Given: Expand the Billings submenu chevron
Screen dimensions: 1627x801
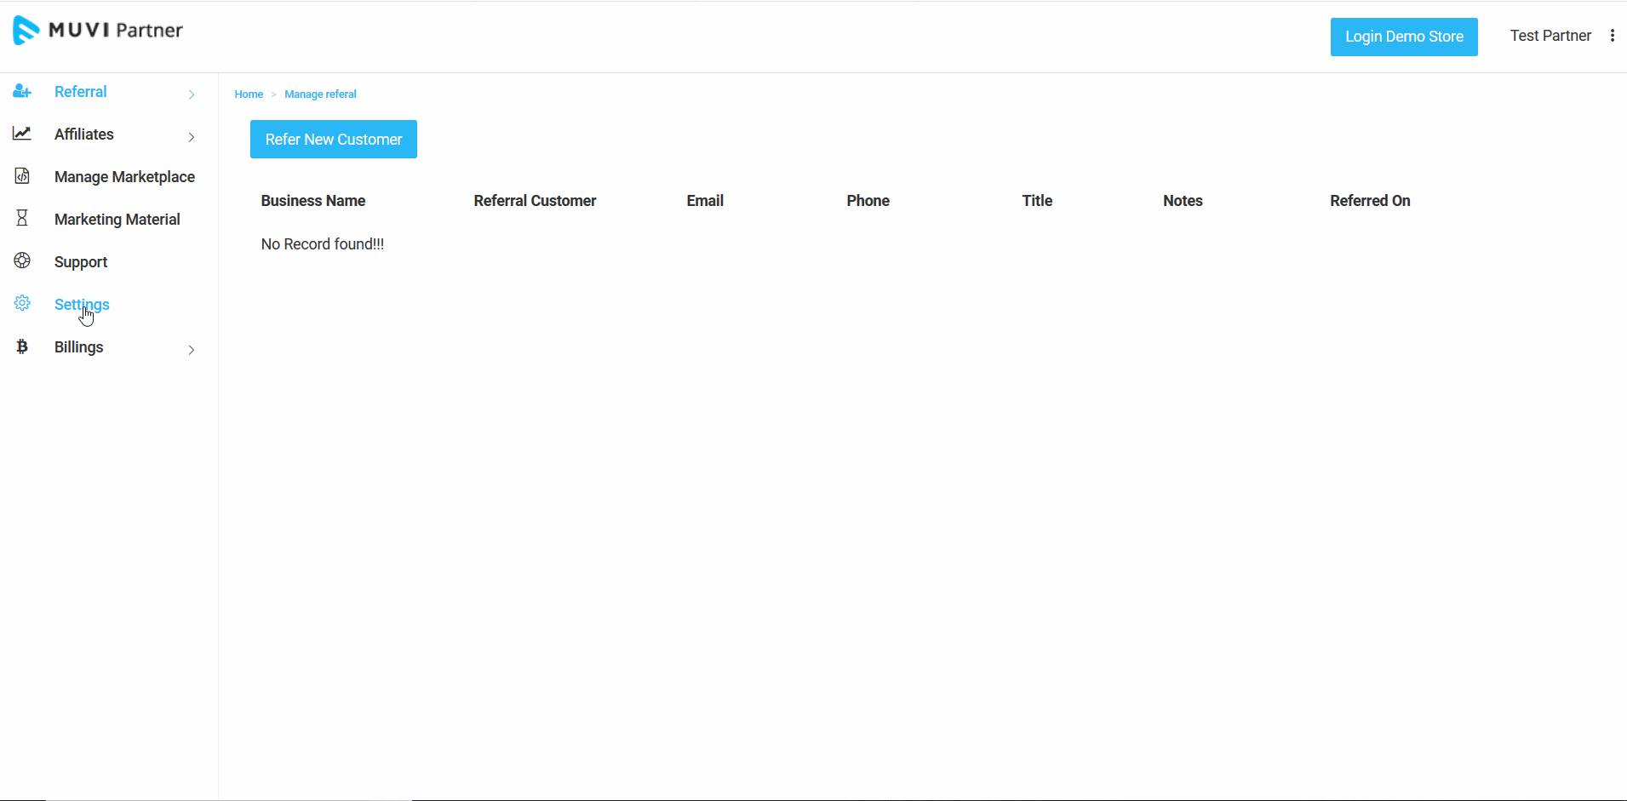Looking at the screenshot, I should (192, 350).
